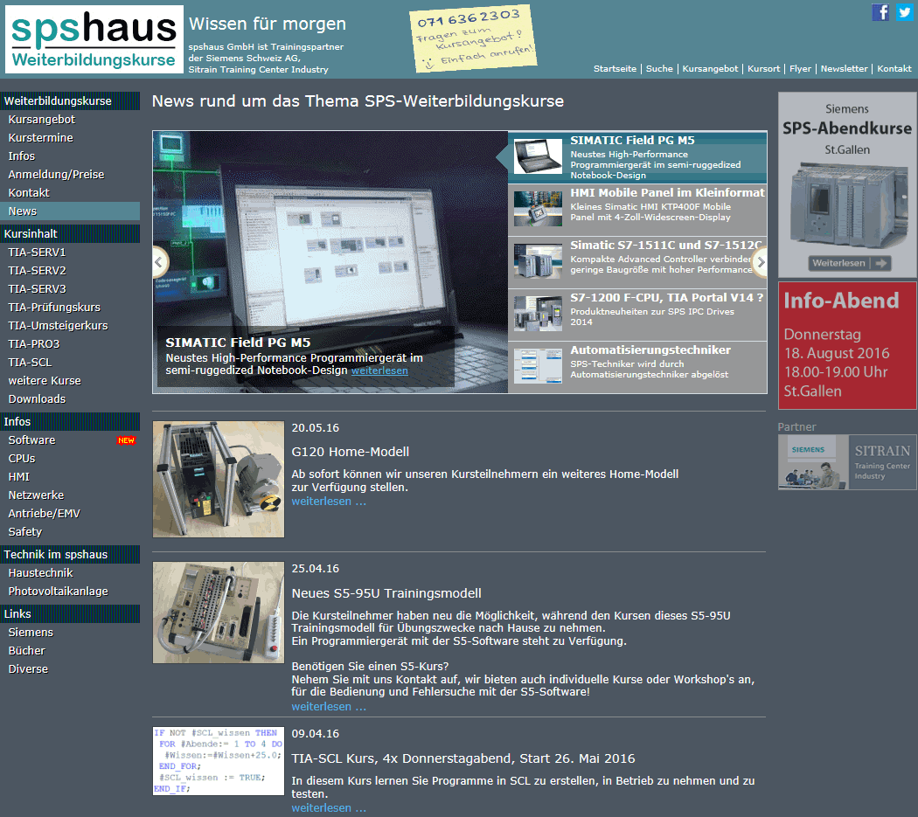The height and width of the screenshot is (817, 918).
Task: Click the red NEW badge beside Software
Action: [127, 440]
